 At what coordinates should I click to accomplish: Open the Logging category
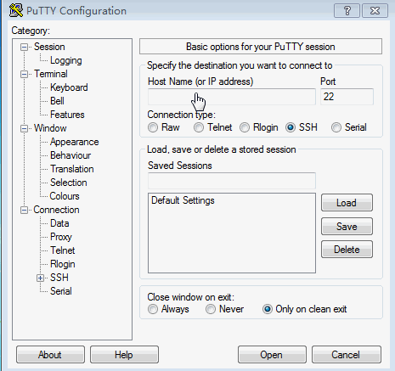tap(66, 60)
